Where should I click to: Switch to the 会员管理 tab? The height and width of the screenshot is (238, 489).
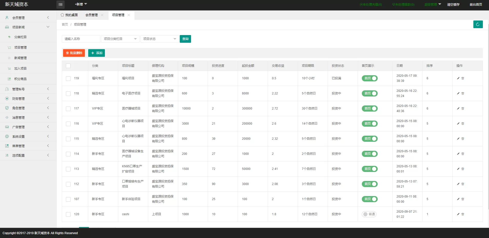[92, 15]
